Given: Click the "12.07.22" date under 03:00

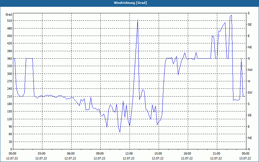Looking at the screenshot, I should [41, 158].
